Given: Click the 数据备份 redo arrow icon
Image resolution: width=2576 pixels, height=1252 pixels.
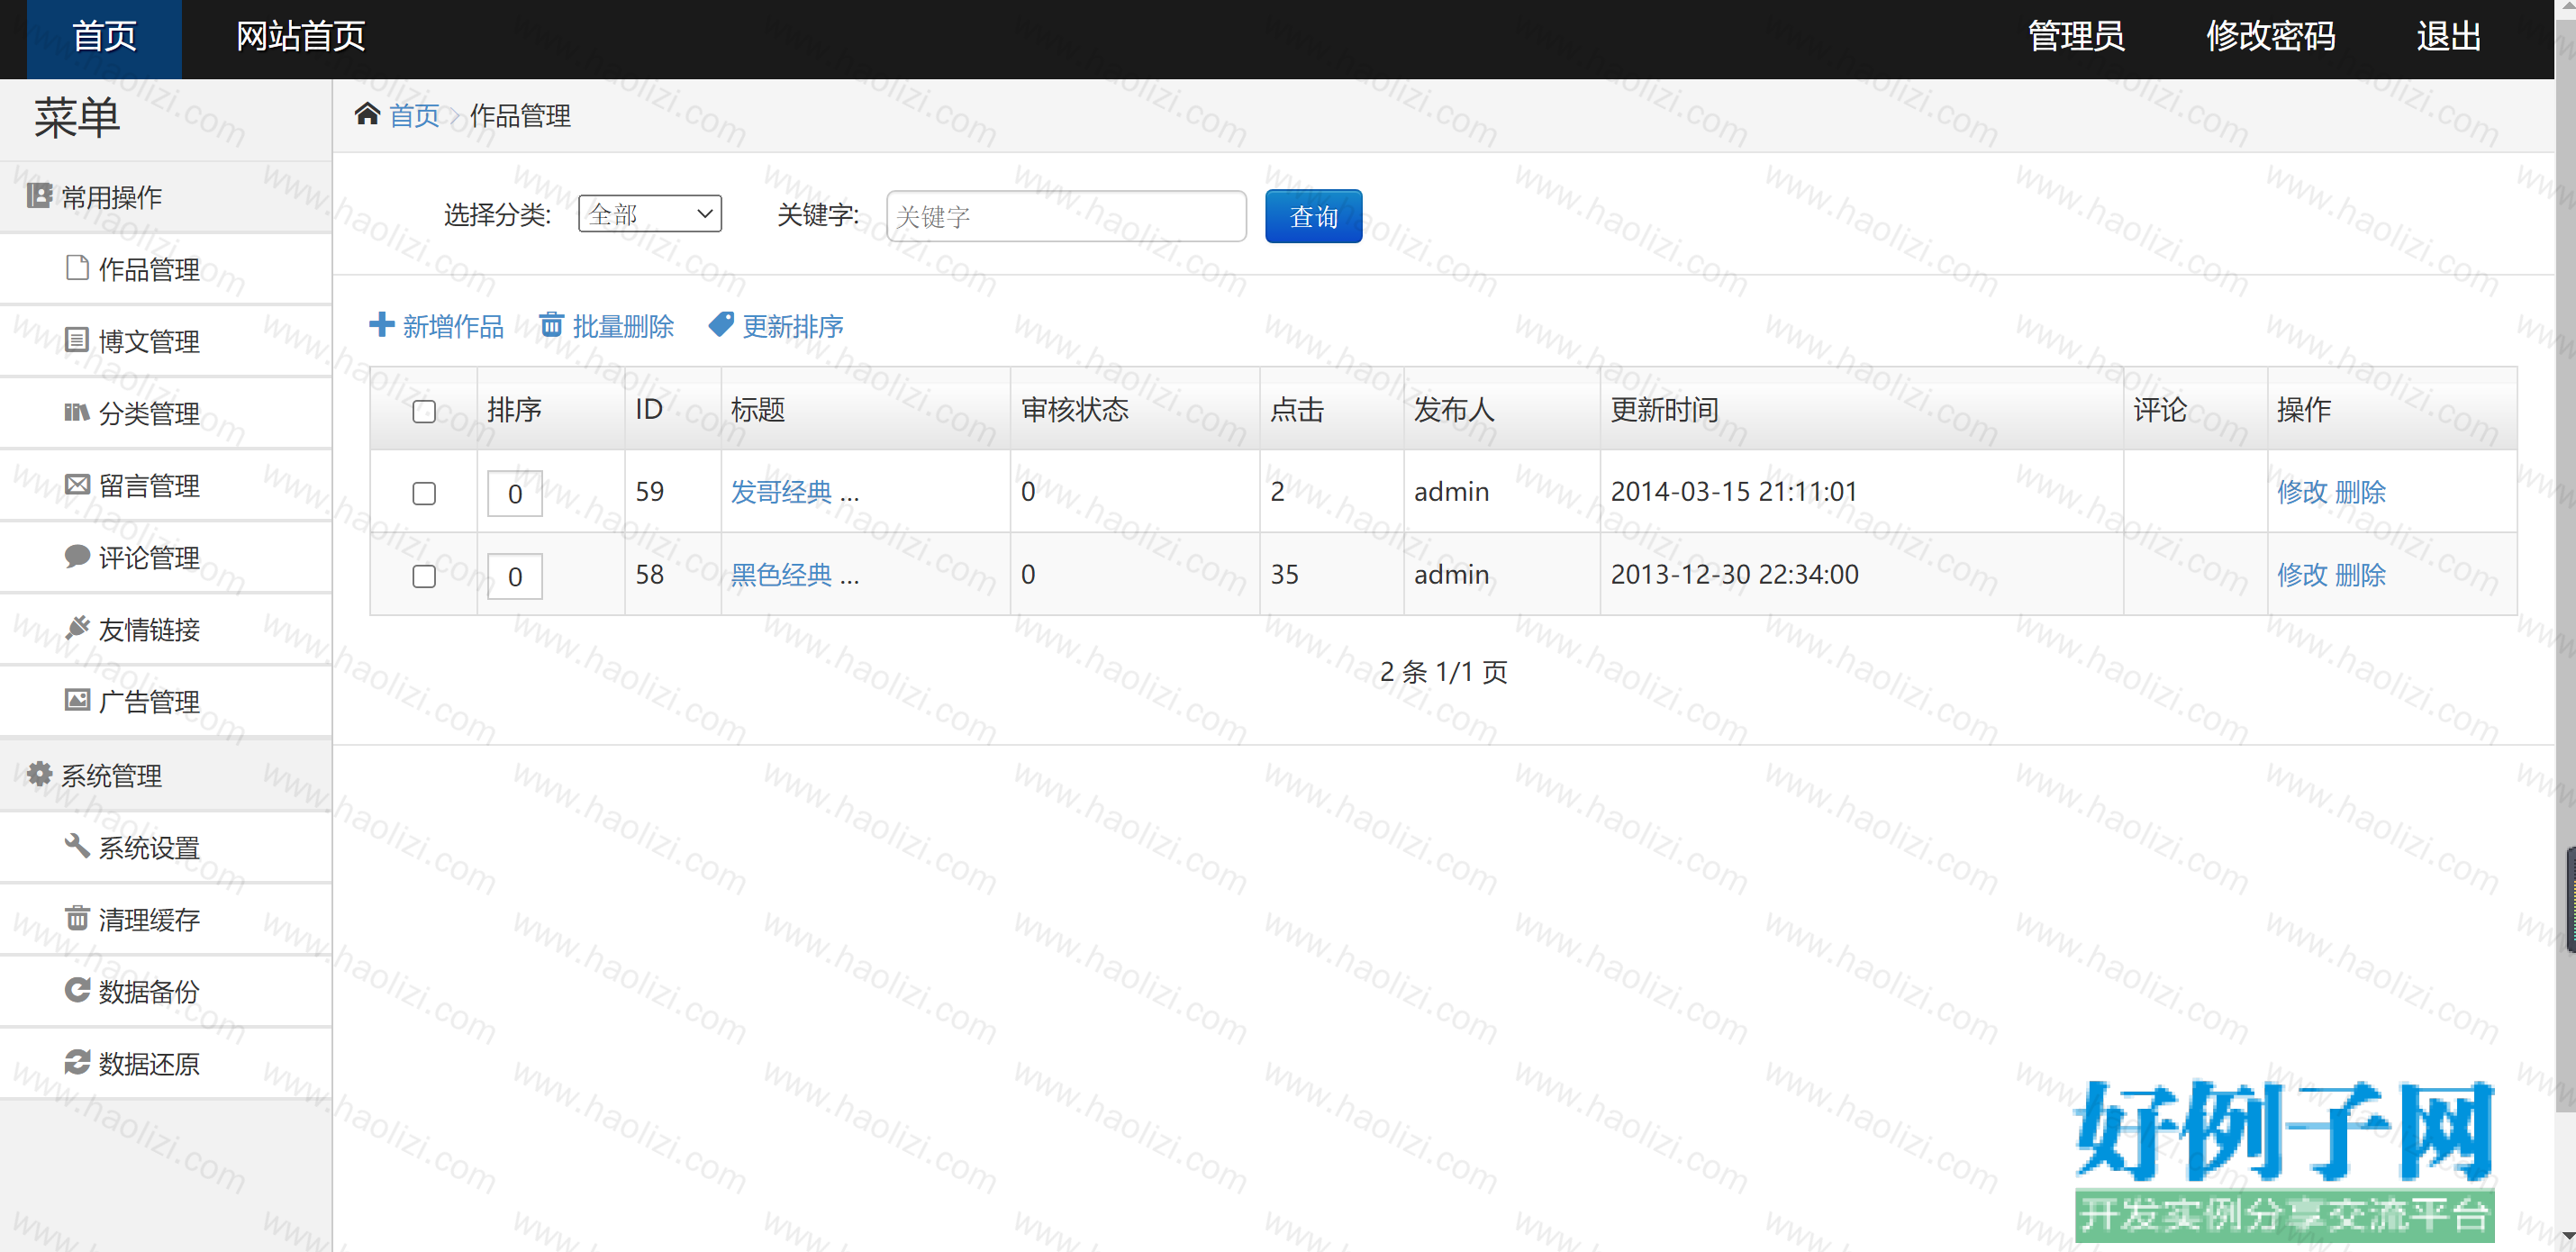Looking at the screenshot, I should (x=77, y=990).
